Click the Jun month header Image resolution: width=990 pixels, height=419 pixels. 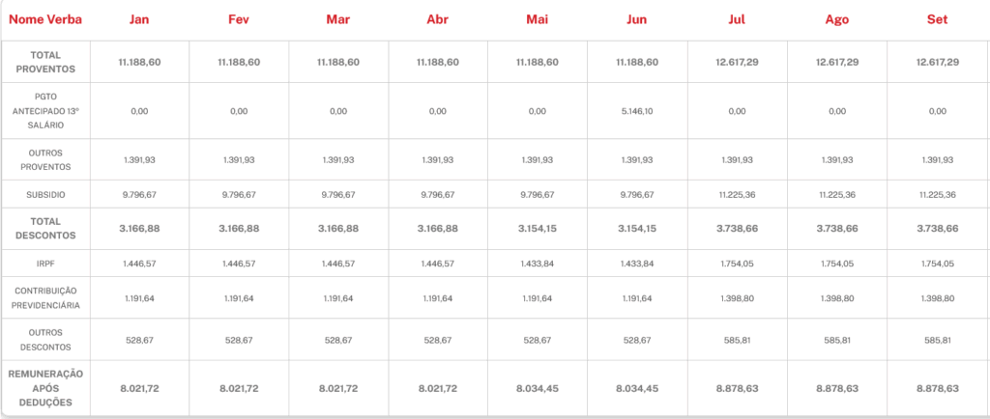tap(637, 19)
